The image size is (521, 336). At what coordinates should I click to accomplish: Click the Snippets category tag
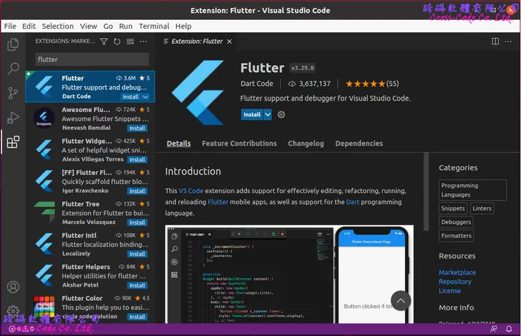(453, 209)
